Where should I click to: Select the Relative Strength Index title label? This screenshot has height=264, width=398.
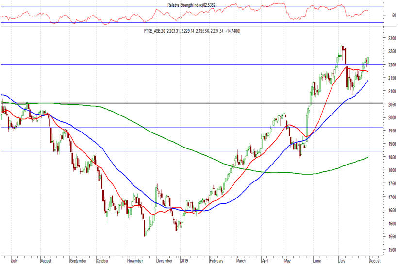(x=192, y=5)
